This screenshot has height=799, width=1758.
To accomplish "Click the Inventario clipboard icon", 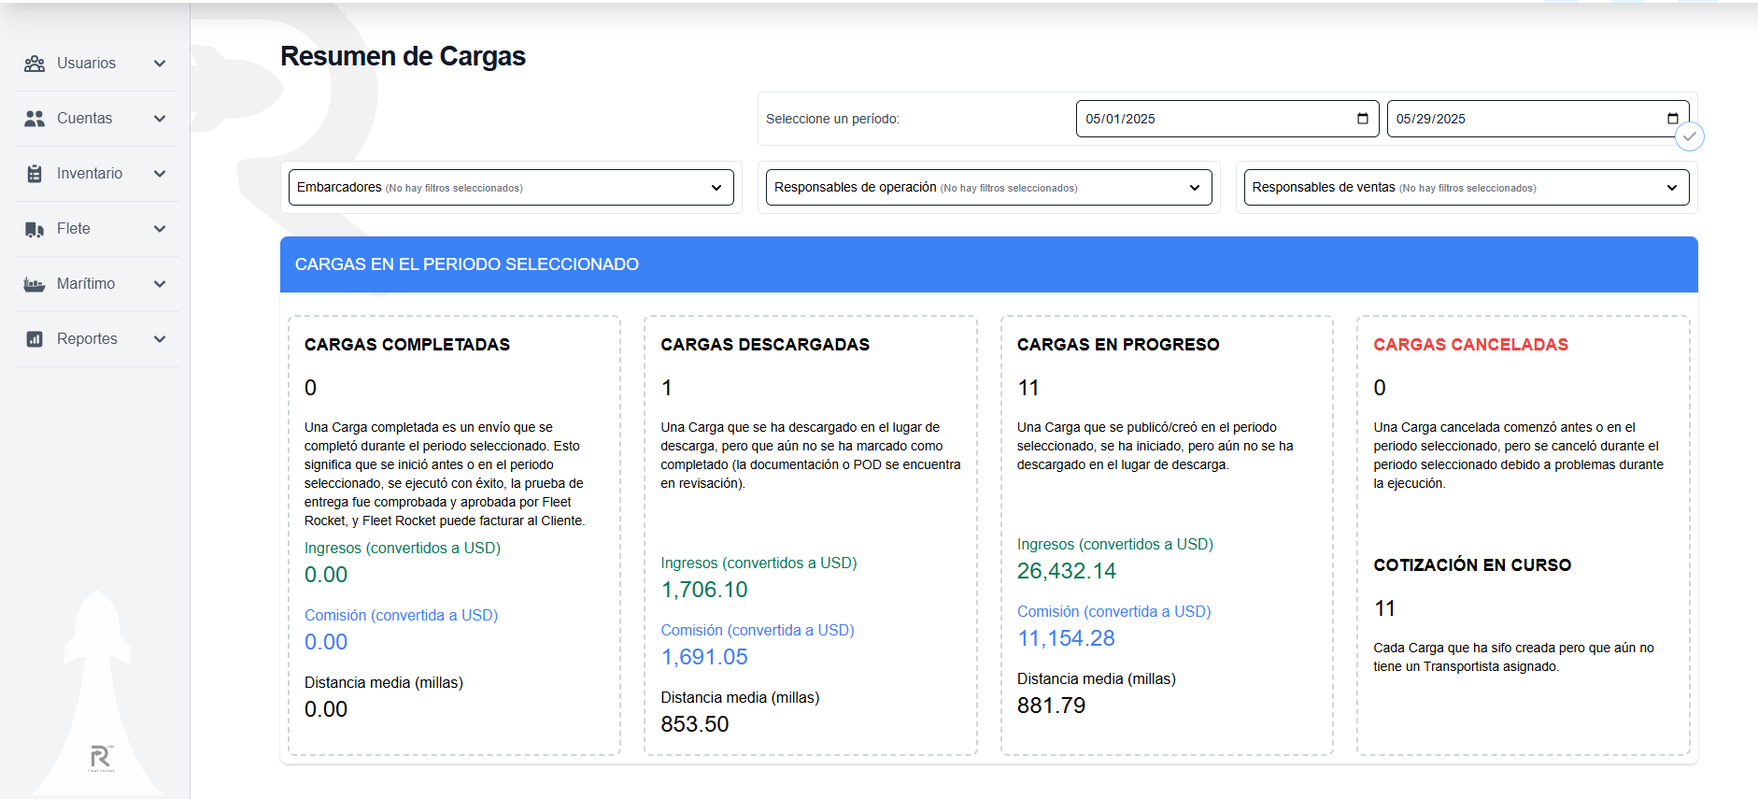I will tap(35, 174).
